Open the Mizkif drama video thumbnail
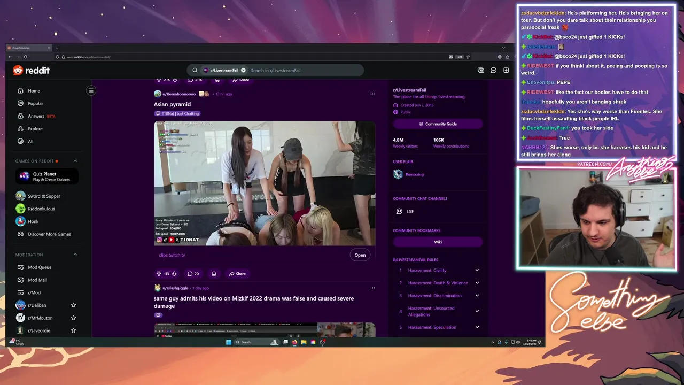 265,329
